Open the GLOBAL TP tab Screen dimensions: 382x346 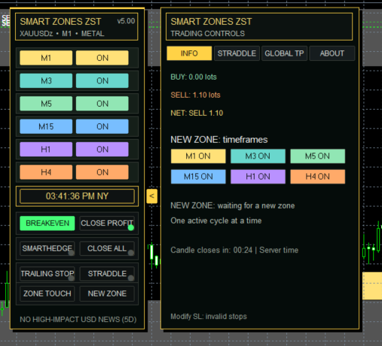click(284, 53)
